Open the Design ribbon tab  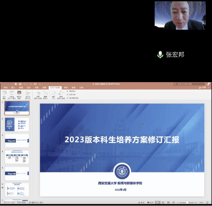point(29,87)
